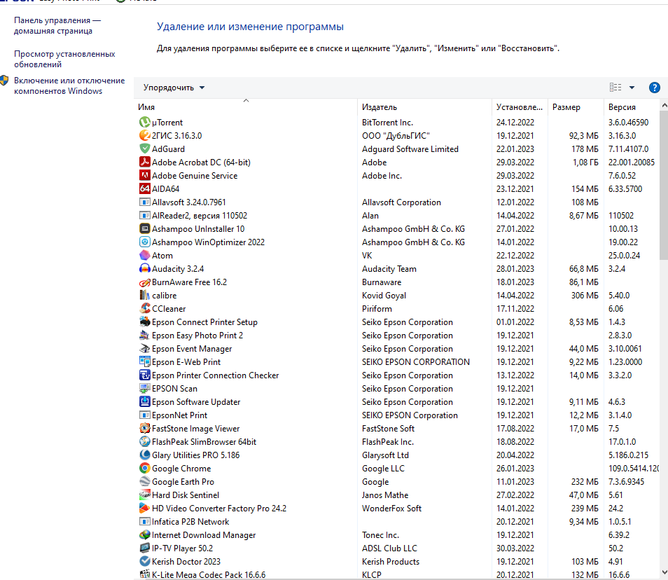
Task: Click the install date 26.01.2023
Action: [515, 468]
